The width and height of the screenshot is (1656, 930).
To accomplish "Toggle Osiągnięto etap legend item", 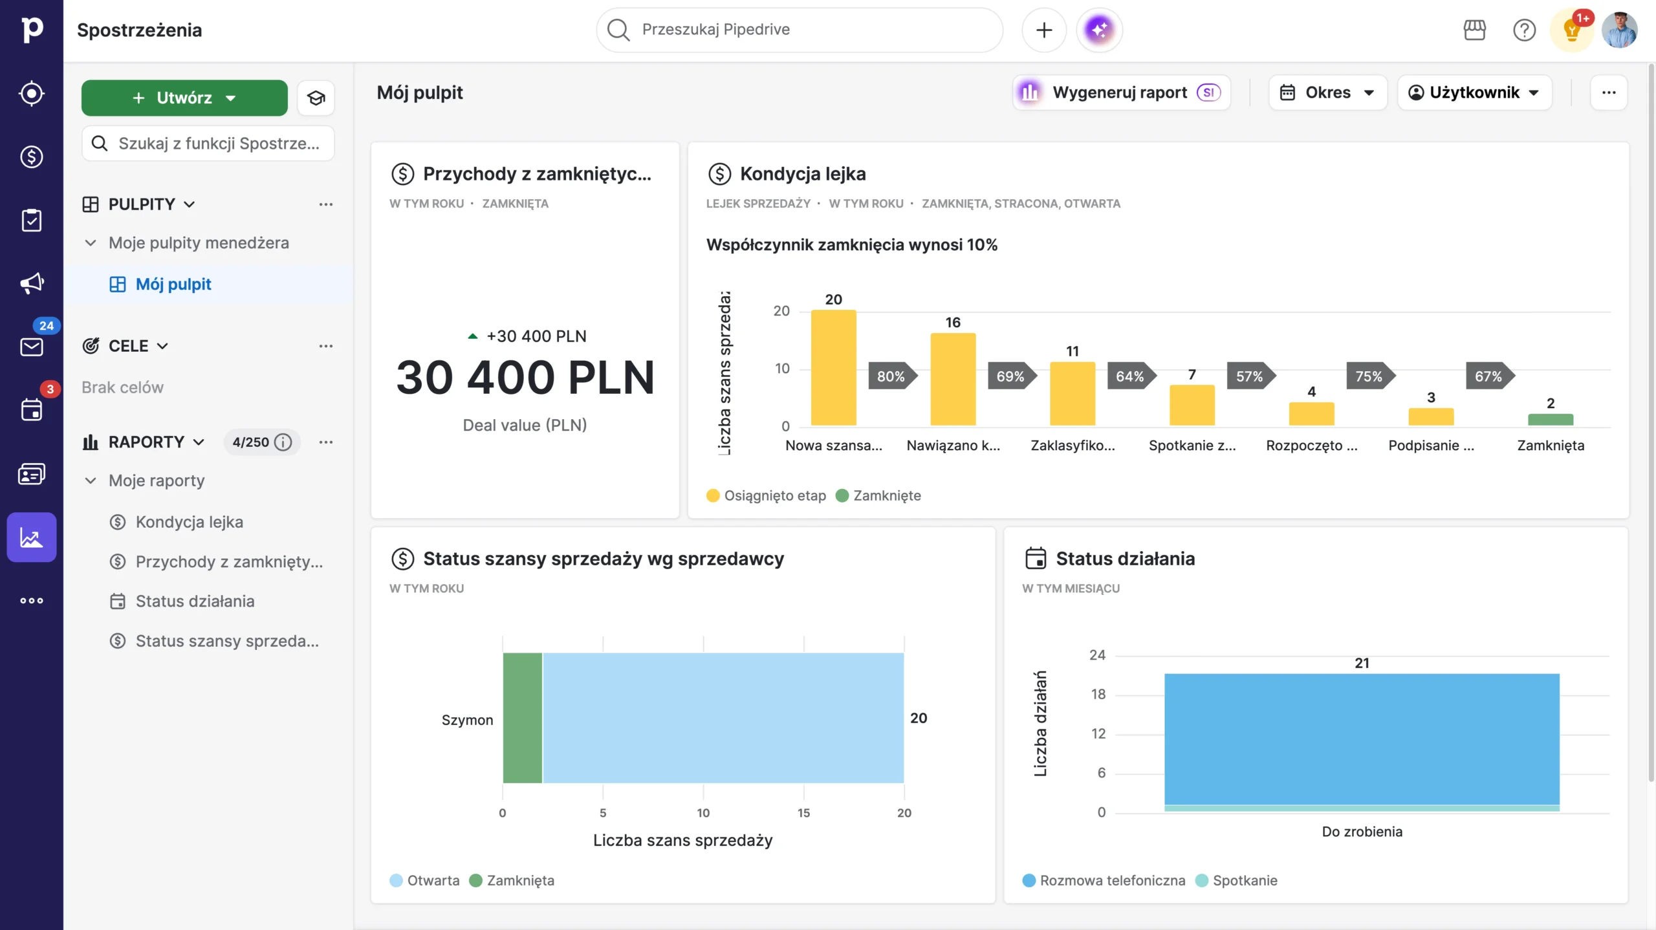I will (x=767, y=495).
